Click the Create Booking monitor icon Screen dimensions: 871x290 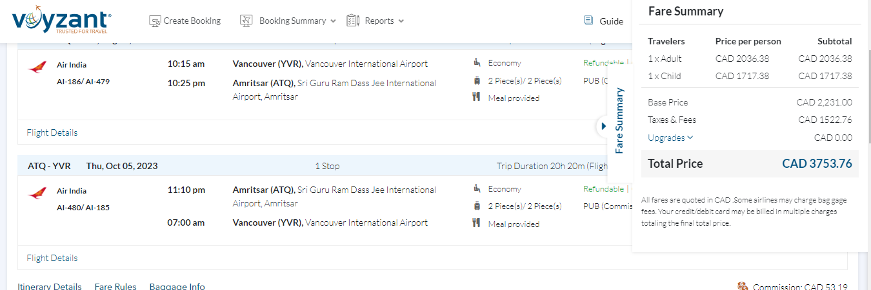tap(155, 21)
